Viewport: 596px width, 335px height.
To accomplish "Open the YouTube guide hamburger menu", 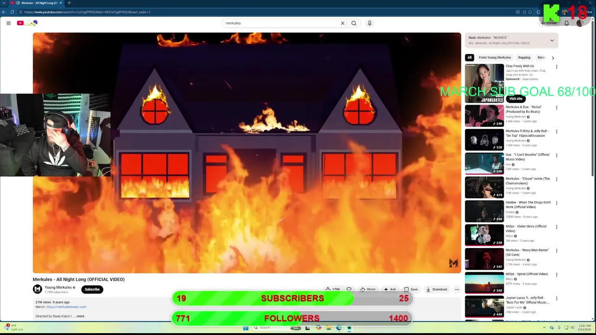I will pyautogui.click(x=8, y=23).
